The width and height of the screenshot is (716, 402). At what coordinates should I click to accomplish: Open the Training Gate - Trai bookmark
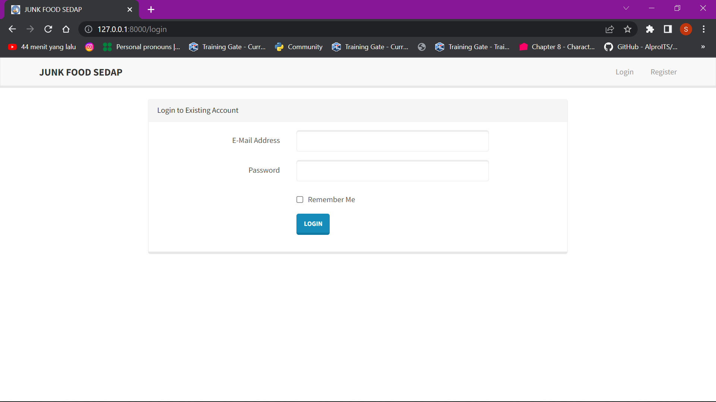pos(472,47)
